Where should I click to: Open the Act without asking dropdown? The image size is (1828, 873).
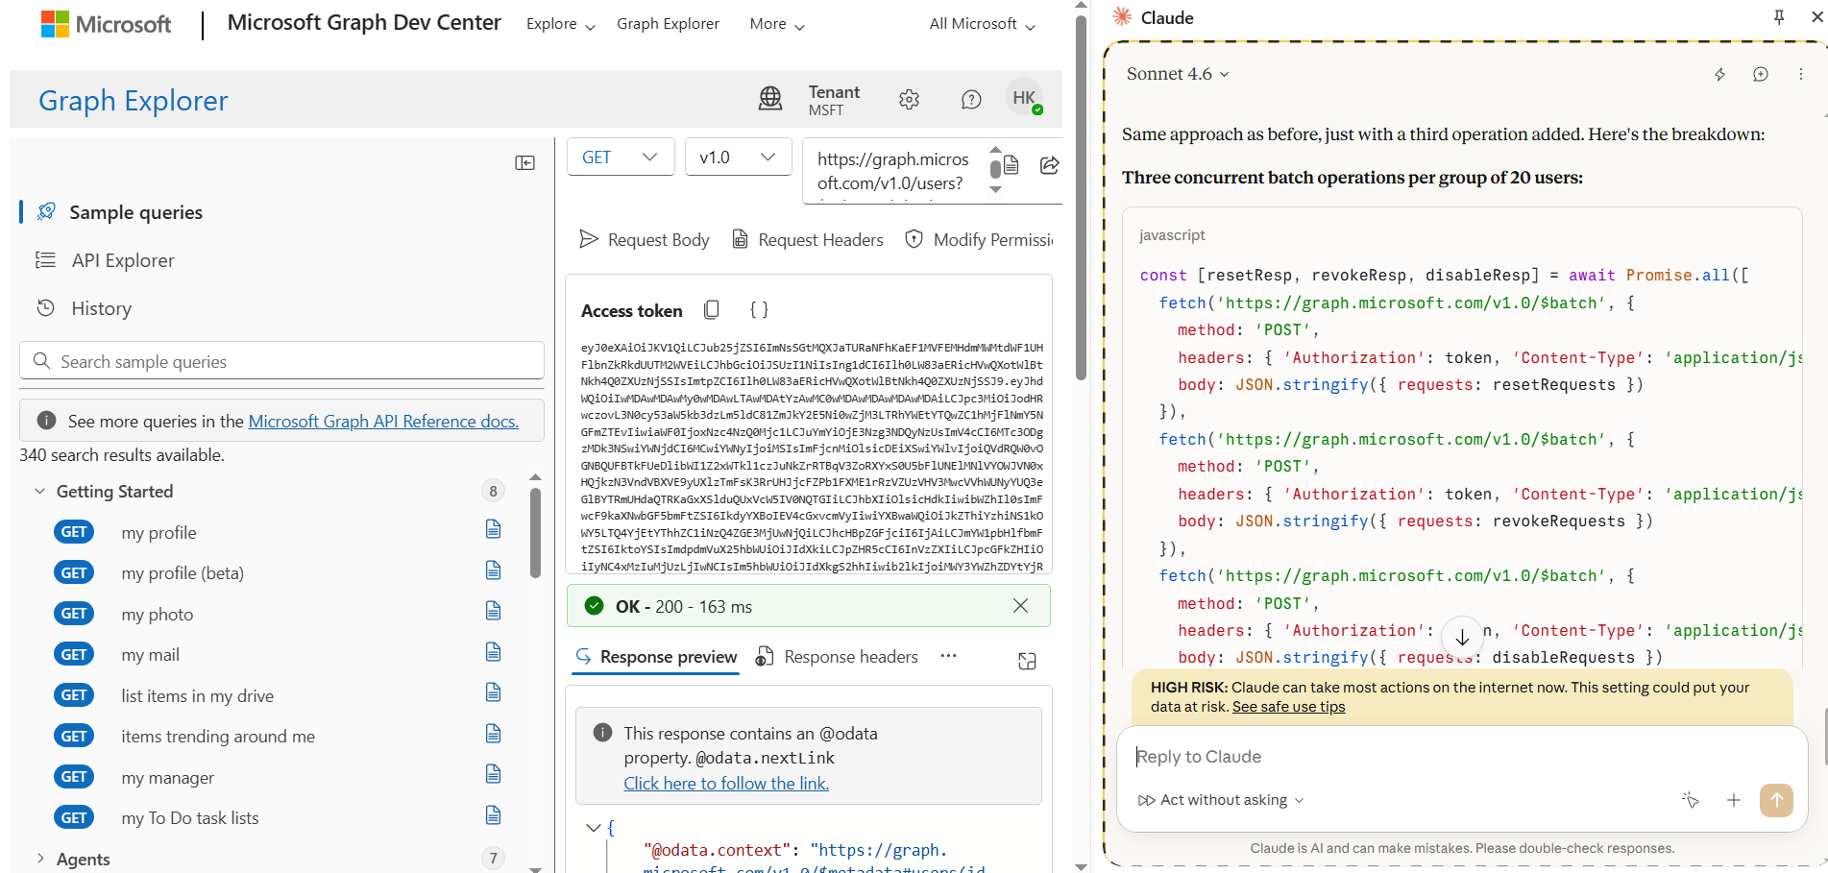click(x=1221, y=800)
